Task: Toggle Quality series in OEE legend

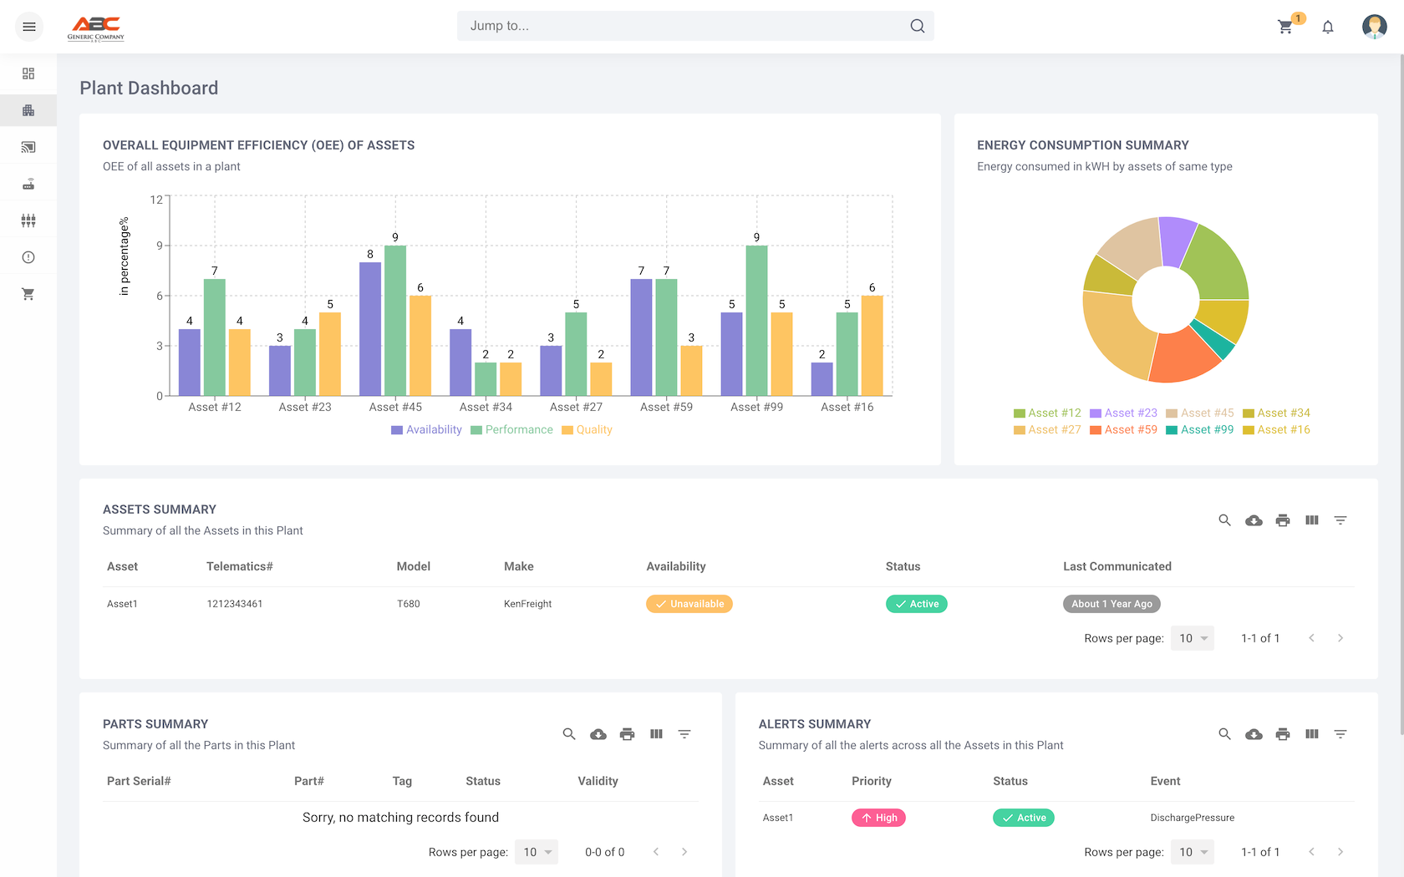Action: pyautogui.click(x=587, y=429)
